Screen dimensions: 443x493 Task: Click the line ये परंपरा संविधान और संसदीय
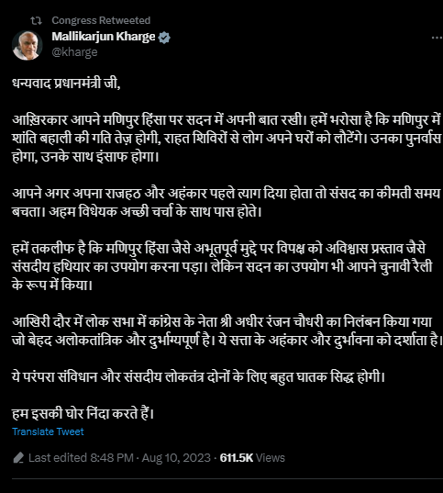coord(198,376)
